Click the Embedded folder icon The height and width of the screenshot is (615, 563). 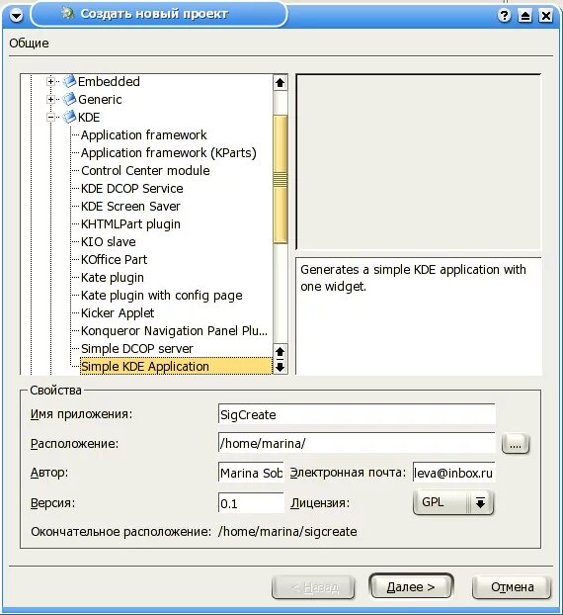coord(69,81)
